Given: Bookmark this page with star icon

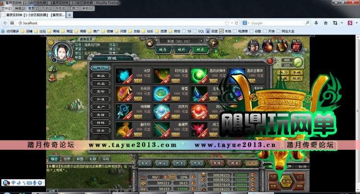Looking at the screenshot, I should [x=227, y=23].
